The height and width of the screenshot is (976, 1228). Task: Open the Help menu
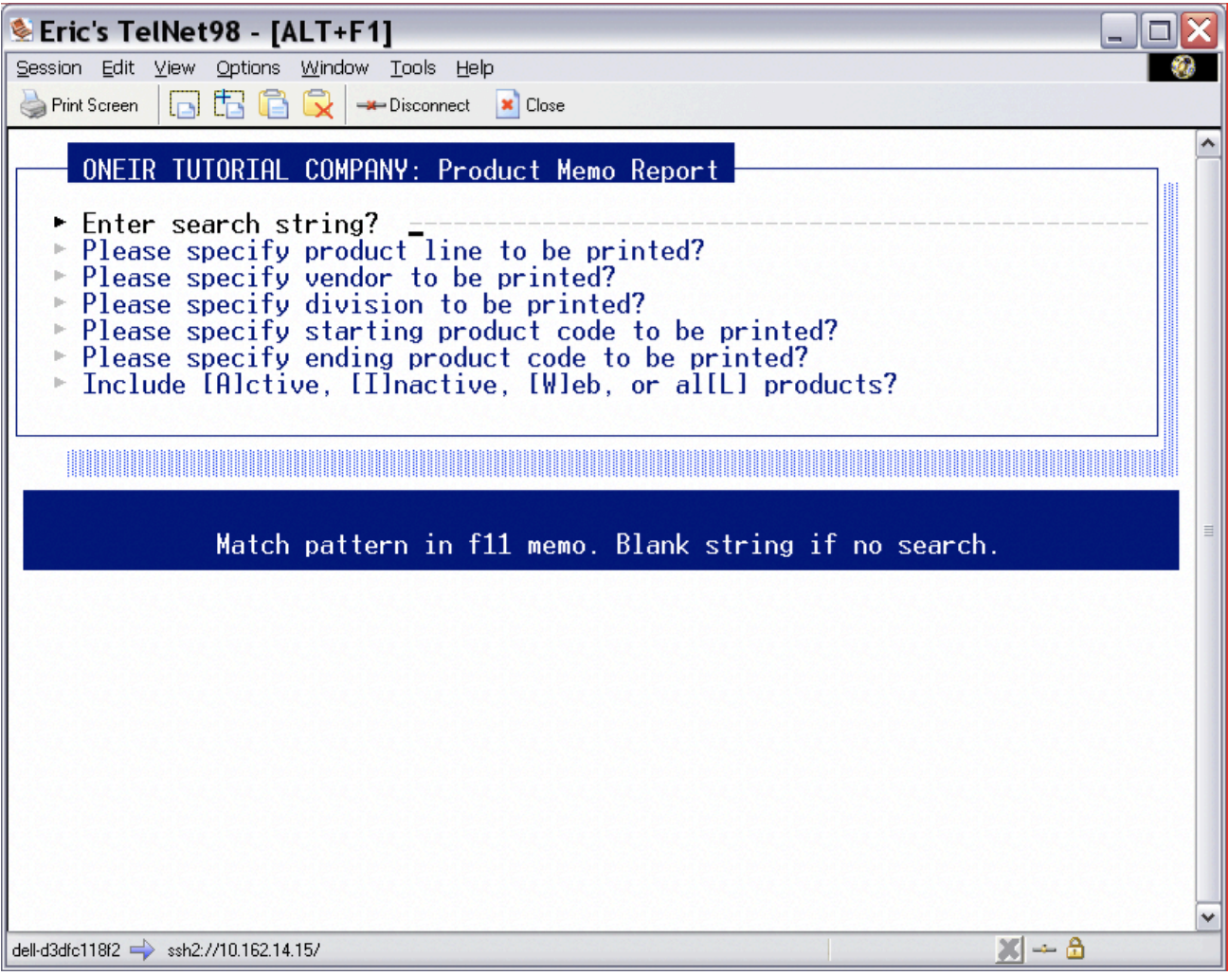(475, 68)
